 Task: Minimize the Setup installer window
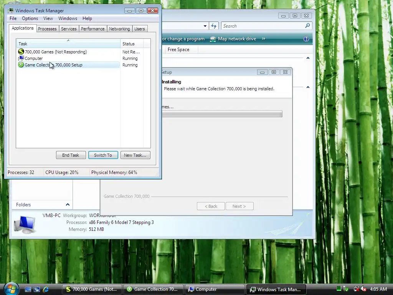[x=262, y=72]
